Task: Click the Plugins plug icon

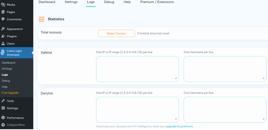Action: tap(3, 36)
